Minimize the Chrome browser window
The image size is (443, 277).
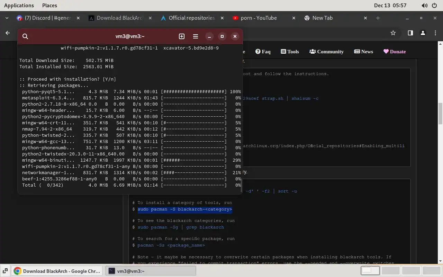pyautogui.click(x=407, y=18)
